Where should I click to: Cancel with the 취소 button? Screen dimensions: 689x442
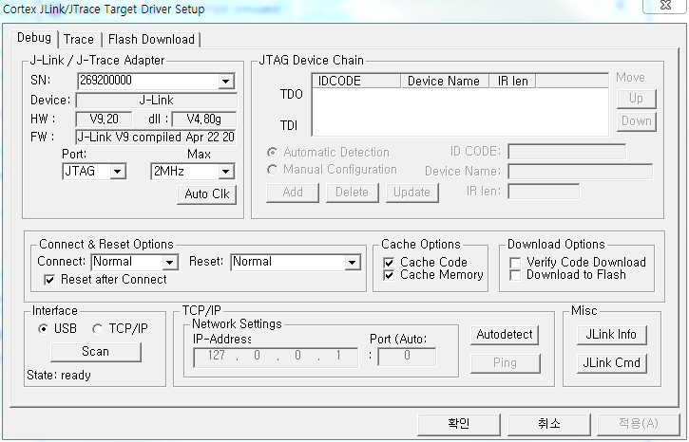549,424
